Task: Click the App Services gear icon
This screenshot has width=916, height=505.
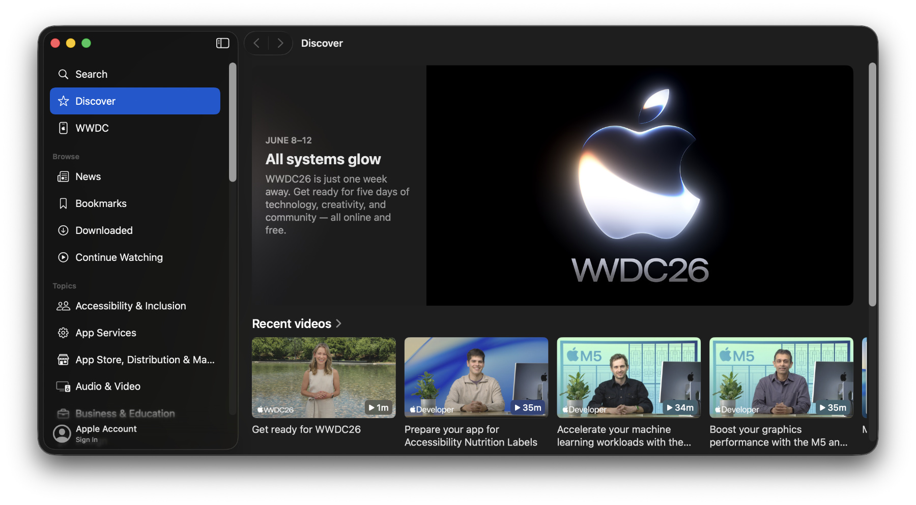Action: [x=63, y=333]
